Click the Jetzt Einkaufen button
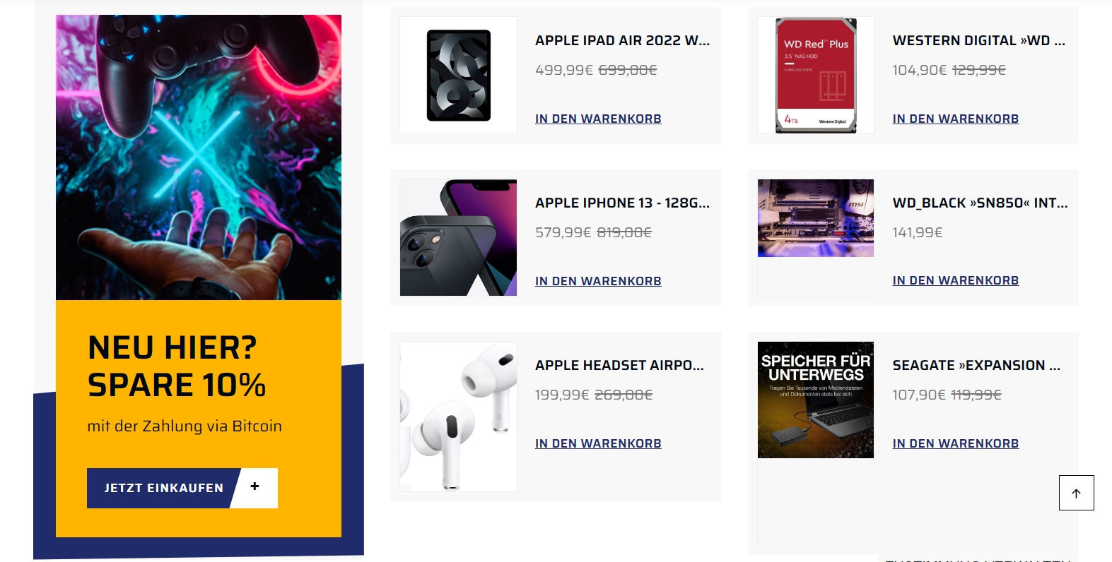 [182, 488]
